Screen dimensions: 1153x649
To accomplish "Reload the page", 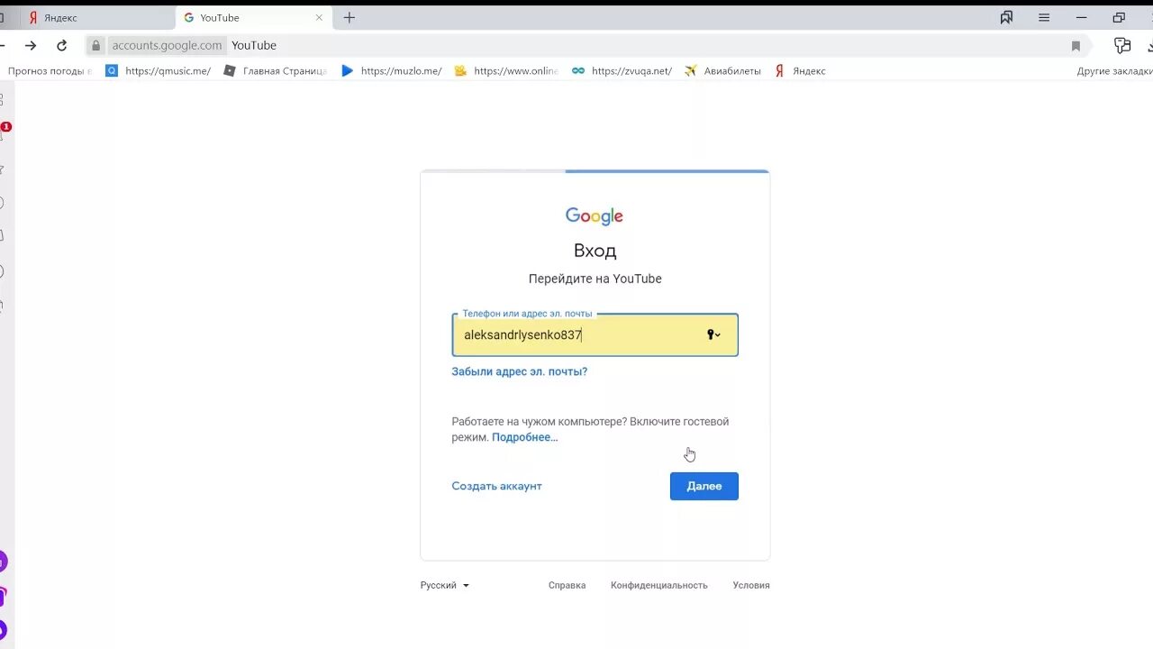I will [61, 45].
